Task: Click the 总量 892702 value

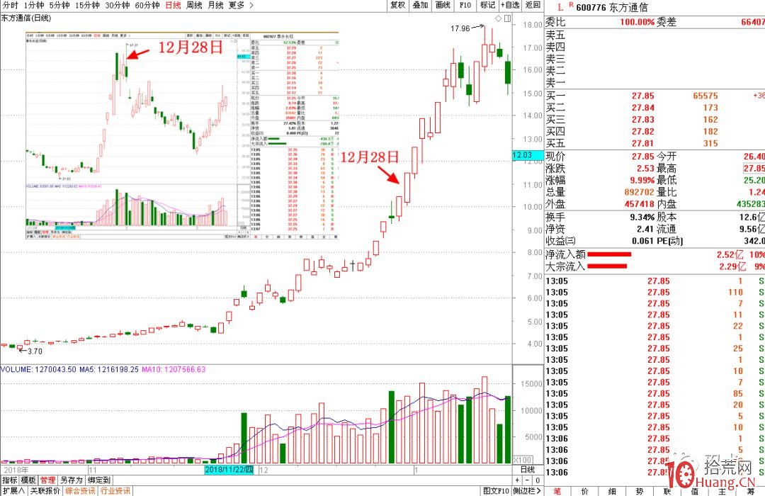Action: [640, 192]
